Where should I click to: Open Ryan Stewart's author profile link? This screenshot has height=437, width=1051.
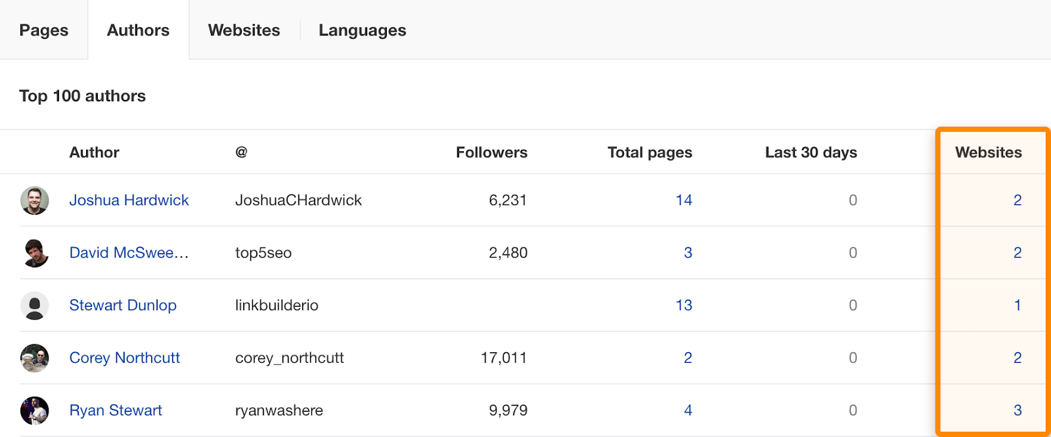[x=116, y=411]
